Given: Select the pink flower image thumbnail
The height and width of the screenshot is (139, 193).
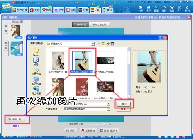Looking at the screenshot, I should (82, 87).
